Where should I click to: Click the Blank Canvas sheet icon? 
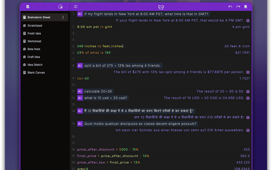point(24,72)
